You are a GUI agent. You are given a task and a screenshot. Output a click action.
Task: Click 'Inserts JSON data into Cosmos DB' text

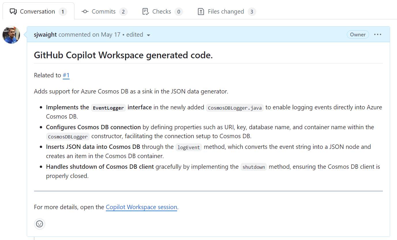point(93,147)
